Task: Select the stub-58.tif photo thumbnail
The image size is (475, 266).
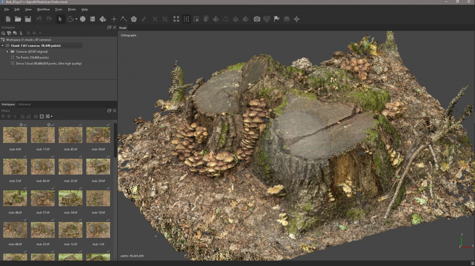Action: point(98,135)
